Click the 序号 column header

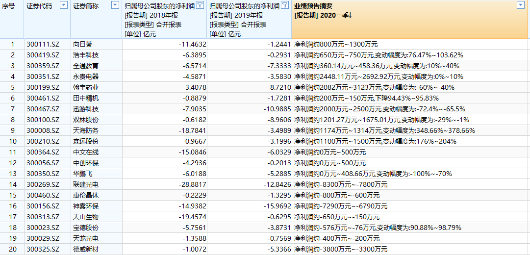click(8, 6)
